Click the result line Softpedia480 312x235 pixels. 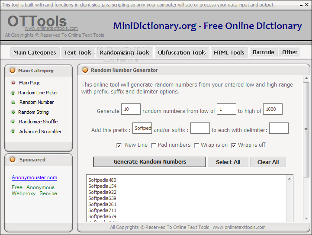click(102, 180)
